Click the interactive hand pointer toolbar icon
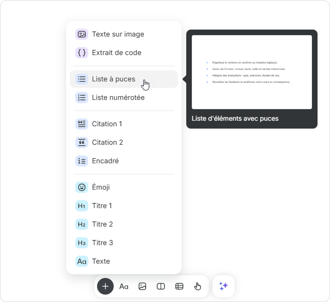The height and width of the screenshot is (302, 330). pyautogui.click(x=198, y=286)
